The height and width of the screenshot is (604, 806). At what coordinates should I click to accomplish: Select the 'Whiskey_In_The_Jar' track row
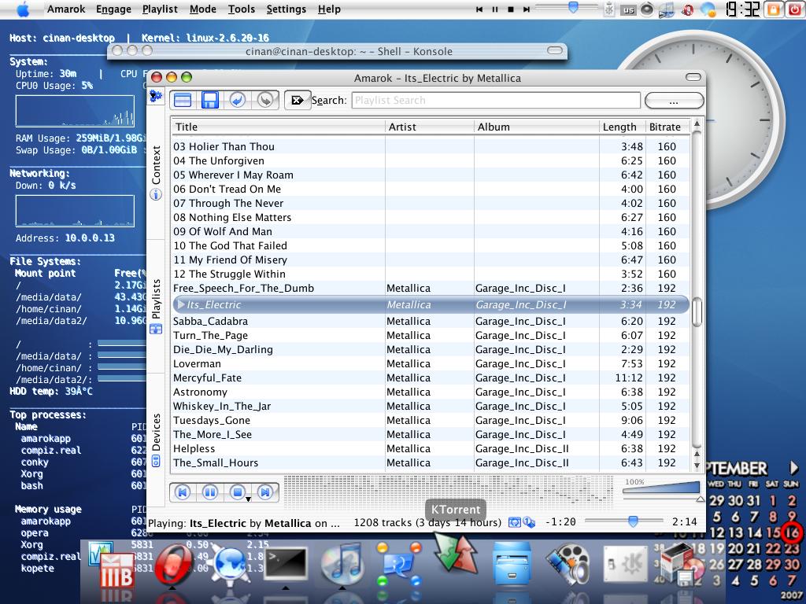tap(431, 406)
